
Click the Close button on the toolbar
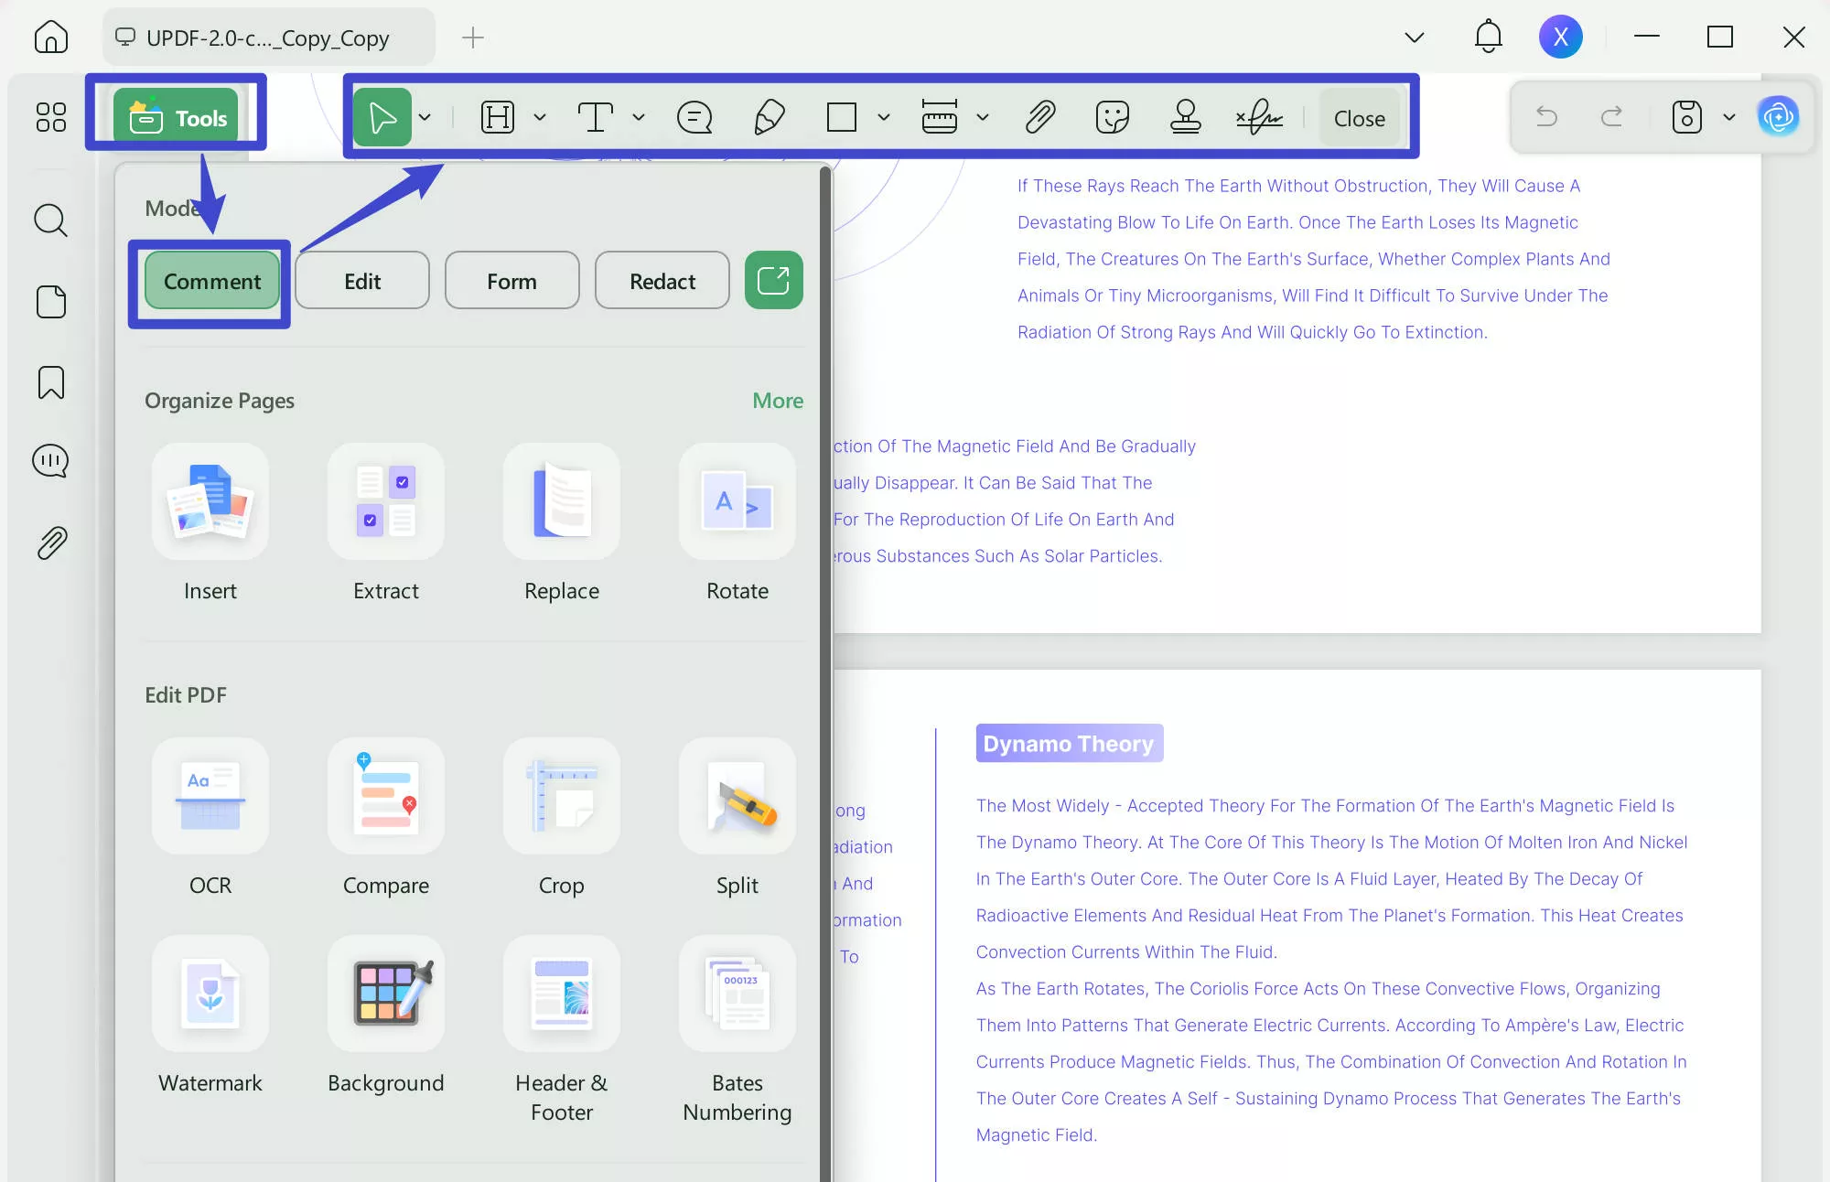pyautogui.click(x=1359, y=117)
